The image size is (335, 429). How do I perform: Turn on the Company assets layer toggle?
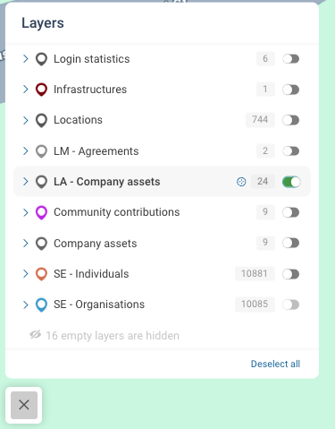tap(291, 243)
